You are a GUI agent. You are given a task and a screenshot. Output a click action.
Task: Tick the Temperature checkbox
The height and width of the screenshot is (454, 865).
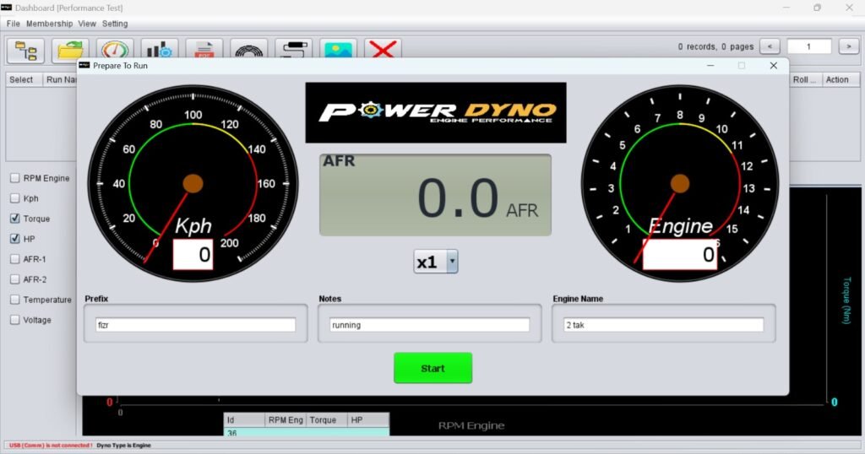point(15,300)
